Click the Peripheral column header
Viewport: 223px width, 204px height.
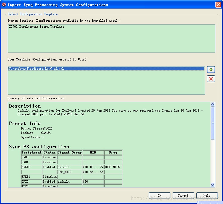(31, 152)
